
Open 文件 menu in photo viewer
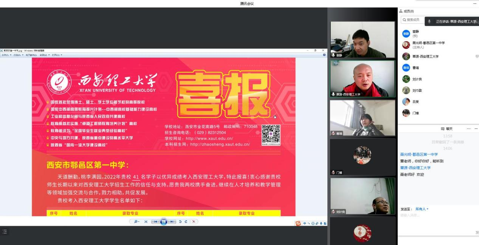6,55
